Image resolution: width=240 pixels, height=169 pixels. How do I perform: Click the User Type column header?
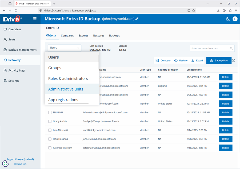(x=145, y=70)
